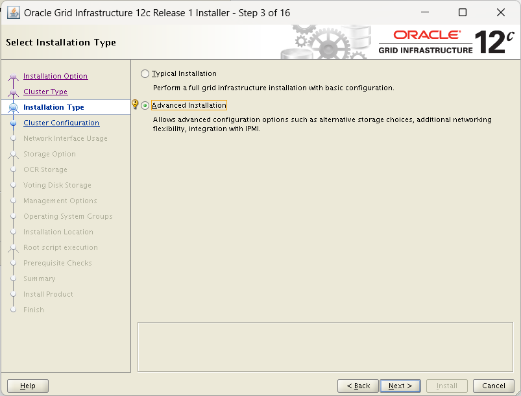This screenshot has height=396, width=521.
Task: Click the Root script execution node icon
Action: tap(13, 248)
